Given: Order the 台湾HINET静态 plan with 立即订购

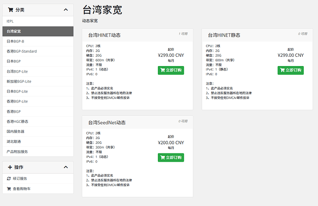Looking at the screenshot, I should click(290, 70).
